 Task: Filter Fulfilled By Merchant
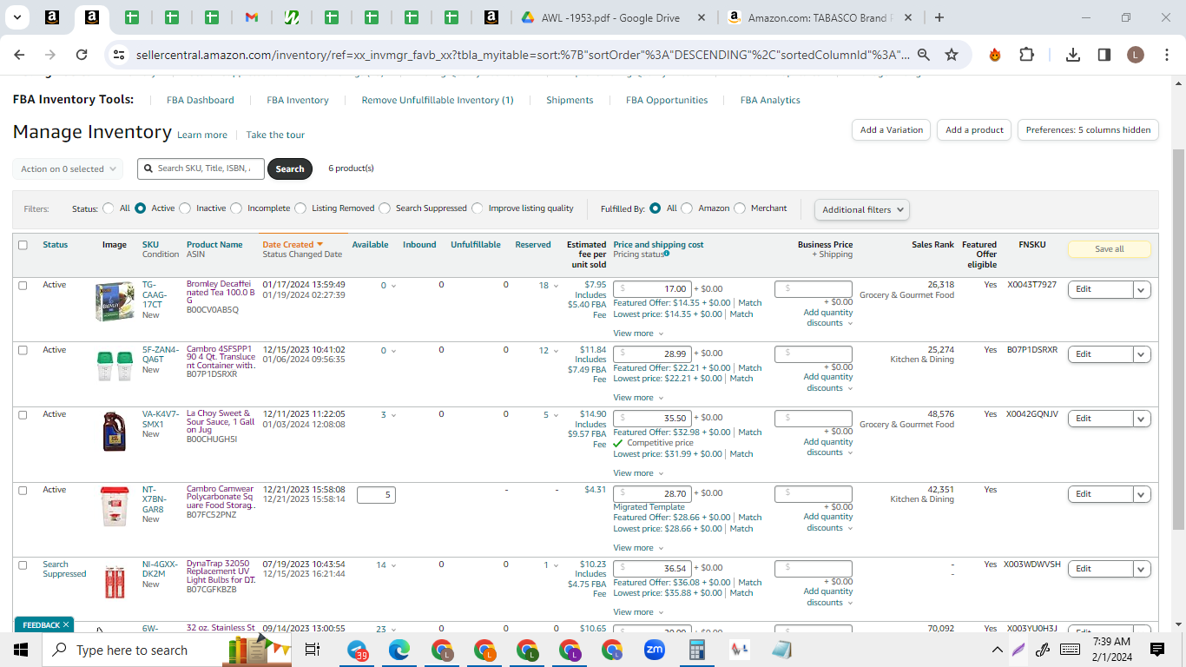click(740, 208)
